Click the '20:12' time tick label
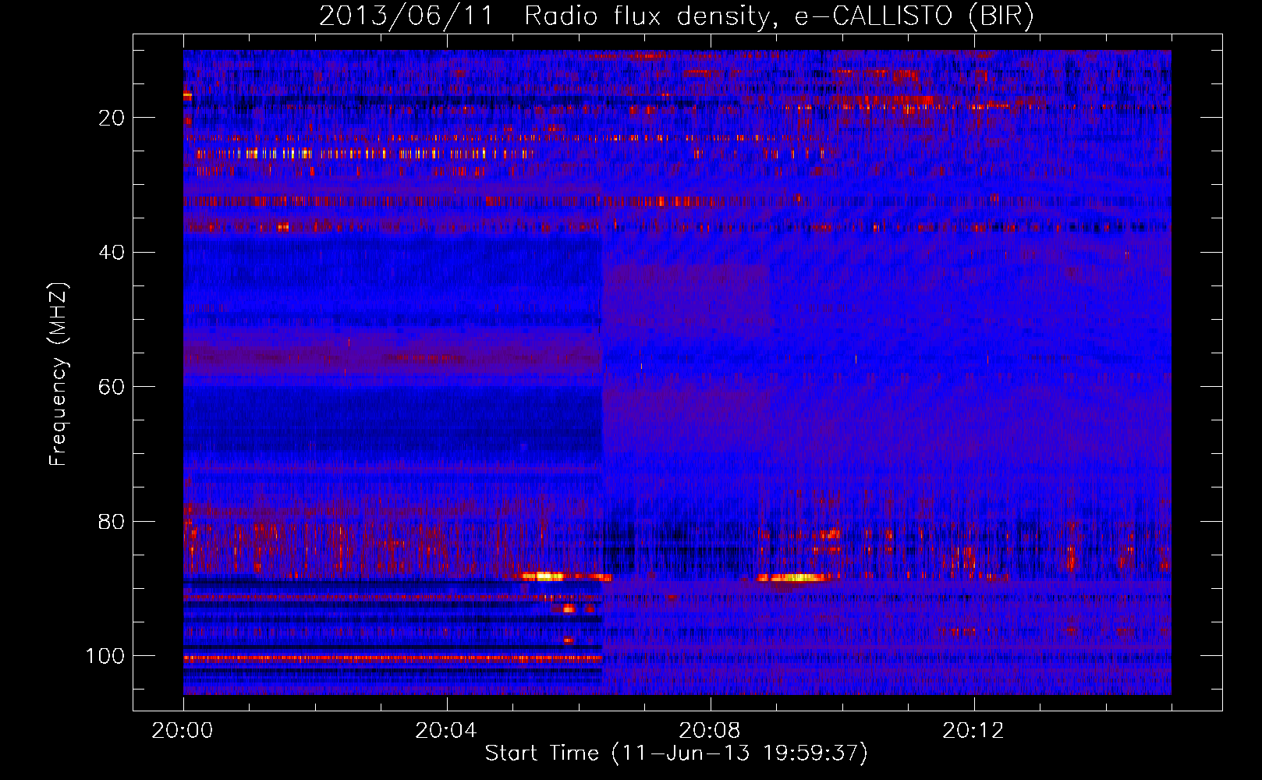Screen dimensions: 1262x780 point(973,731)
